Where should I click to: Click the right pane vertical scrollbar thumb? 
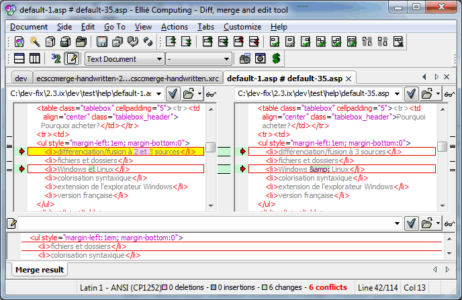(x=443, y=146)
